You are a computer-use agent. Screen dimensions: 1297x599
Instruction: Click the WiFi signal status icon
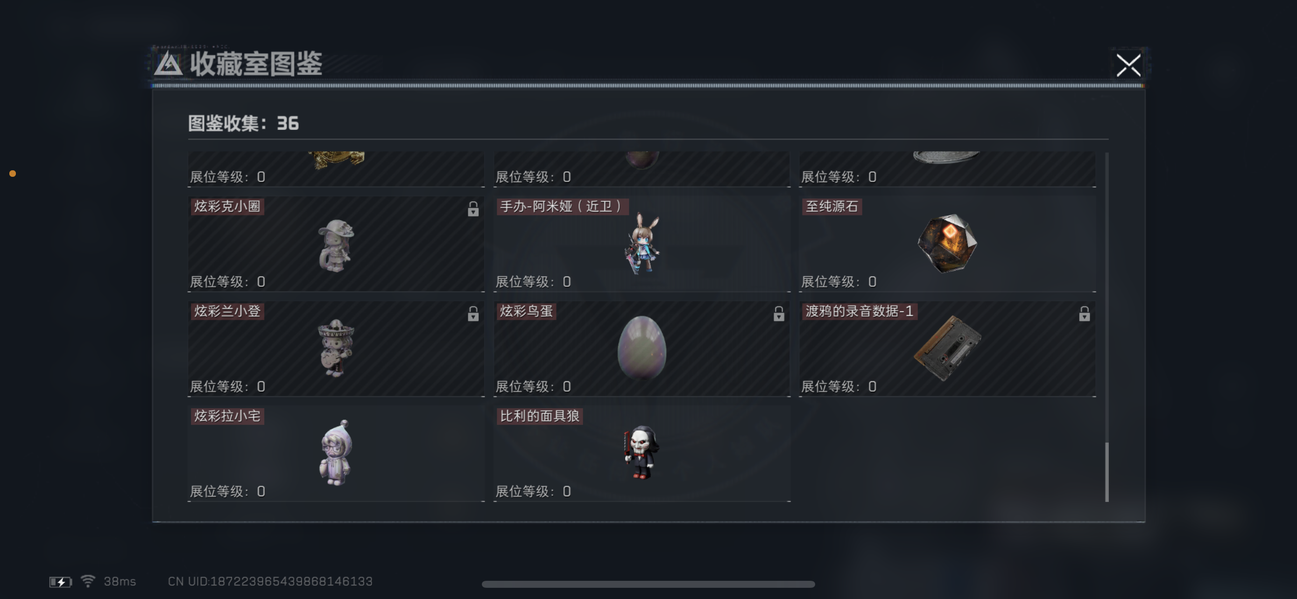(88, 581)
